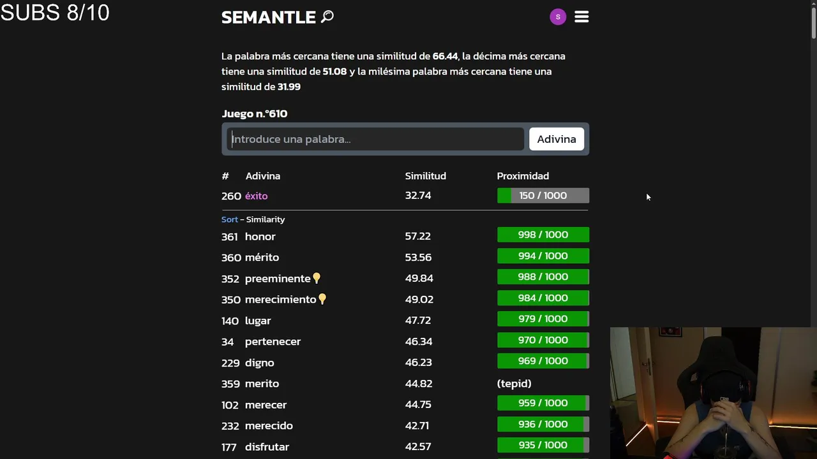Click the webcam overlay thumbnail
817x459 pixels.
coord(713,393)
